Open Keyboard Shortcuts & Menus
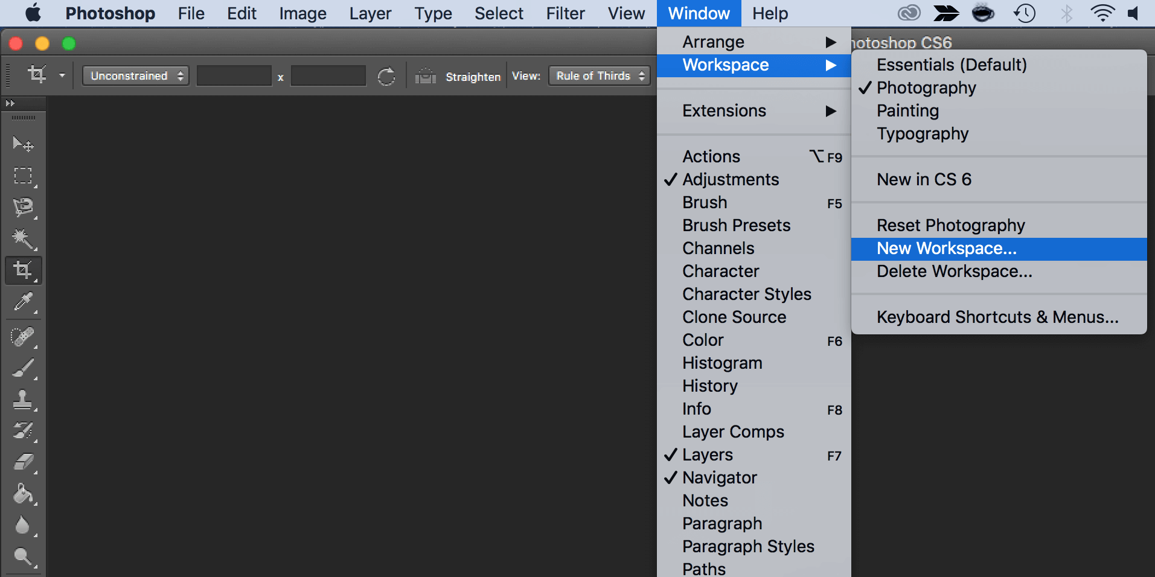Viewport: 1155px width, 577px height. tap(997, 317)
